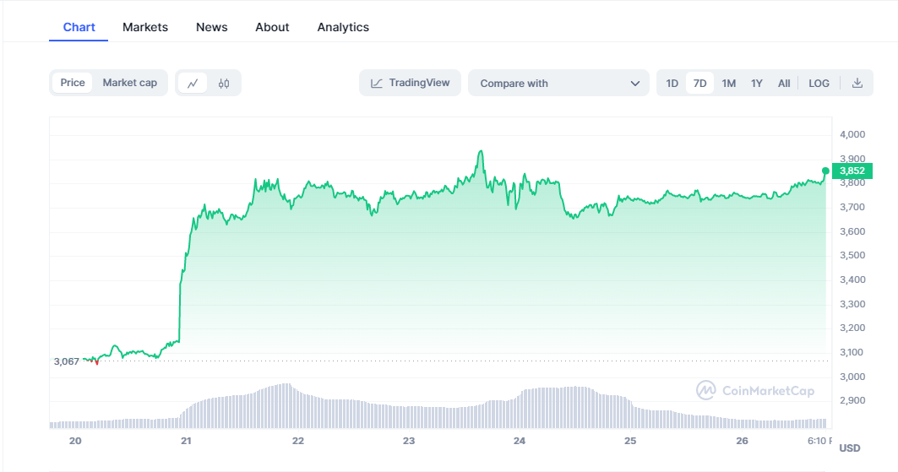The height and width of the screenshot is (472, 898).
Task: Open the Markets tab
Action: point(145,27)
